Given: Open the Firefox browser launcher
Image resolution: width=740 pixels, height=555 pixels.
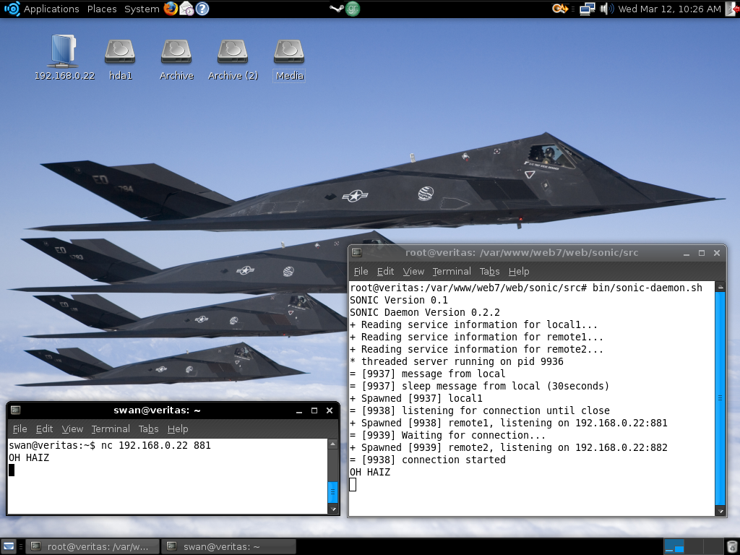Looking at the screenshot, I should pos(171,9).
